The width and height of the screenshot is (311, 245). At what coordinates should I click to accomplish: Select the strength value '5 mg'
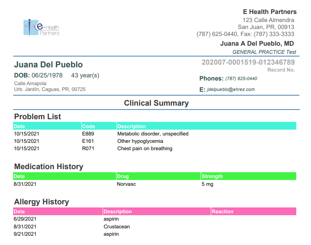[208, 184]
